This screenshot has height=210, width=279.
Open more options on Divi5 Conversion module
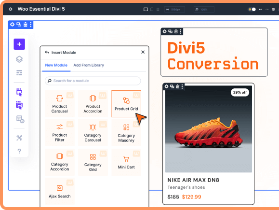pos(181,31)
